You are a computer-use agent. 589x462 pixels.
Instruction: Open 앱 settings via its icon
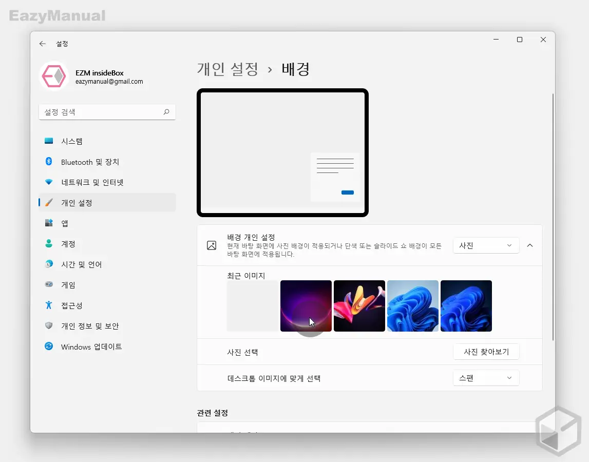point(49,223)
